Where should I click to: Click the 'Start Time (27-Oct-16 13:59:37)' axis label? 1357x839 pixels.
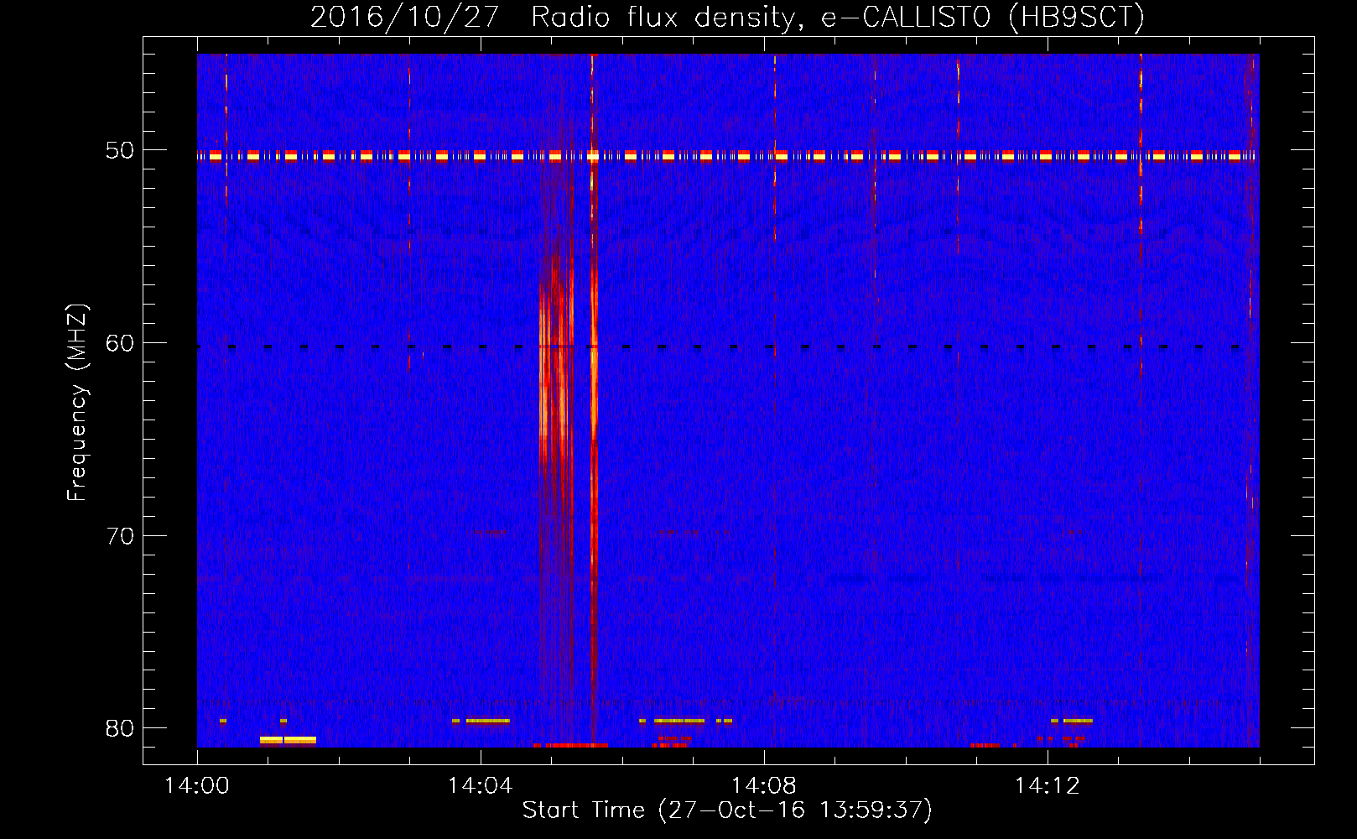coord(727,810)
